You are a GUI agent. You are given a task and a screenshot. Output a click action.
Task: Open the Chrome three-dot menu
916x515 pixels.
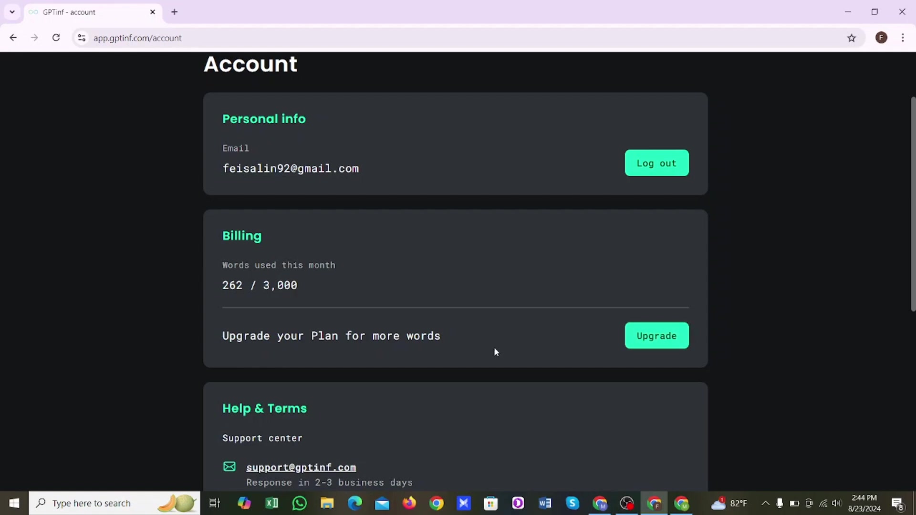click(903, 38)
